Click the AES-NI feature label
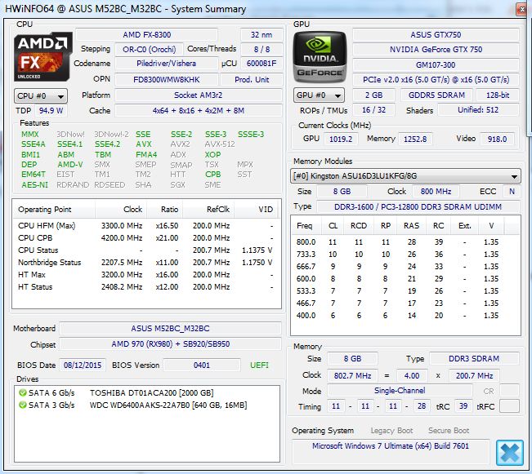 (34, 185)
